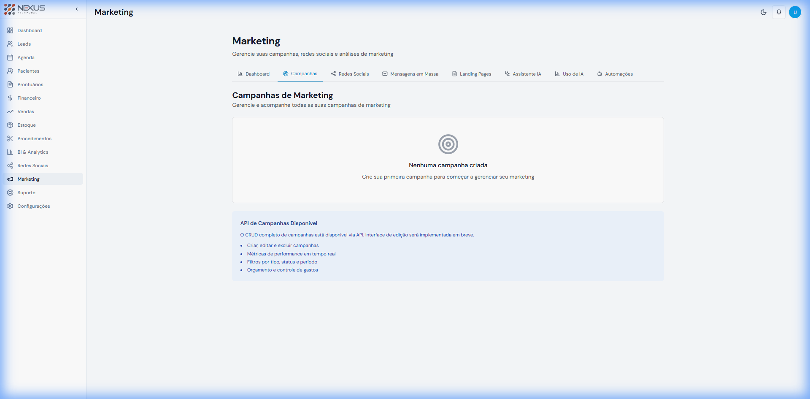Viewport: 810px width, 399px height.
Task: Select the BI & Analytics chart icon
Action: point(10,152)
